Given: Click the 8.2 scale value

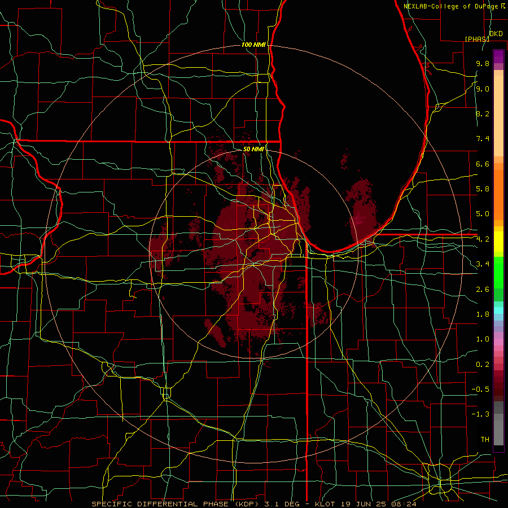Looking at the screenshot, I should [483, 113].
